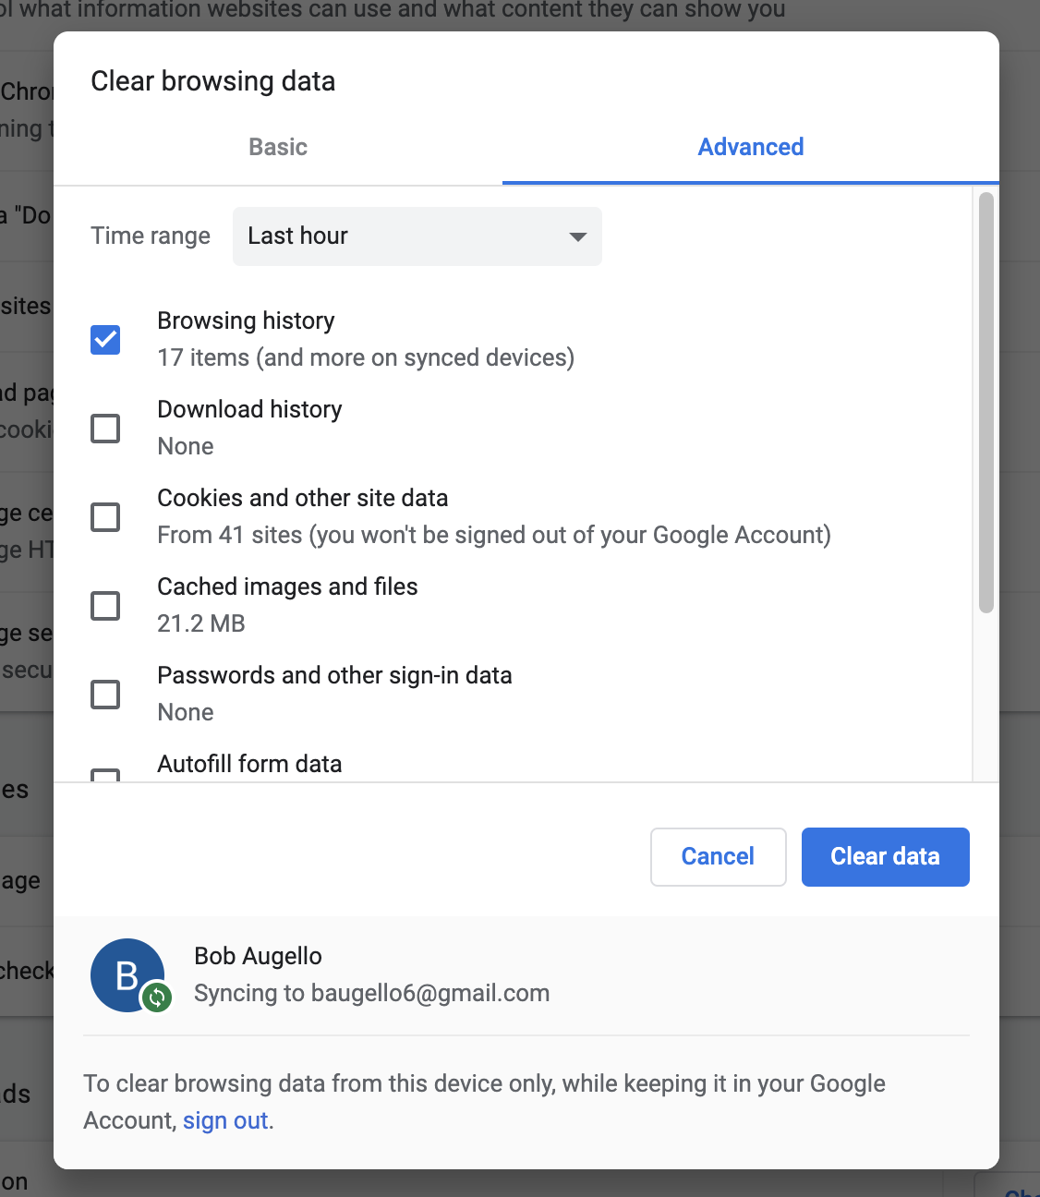Tick the Cached images and files checkbox
This screenshot has height=1197, width=1040.
pyautogui.click(x=105, y=606)
